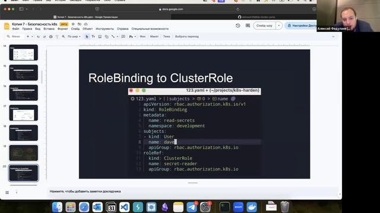Screen dimensions: 380x213
Task: Open the Google Slides home logo
Action: [7, 26]
